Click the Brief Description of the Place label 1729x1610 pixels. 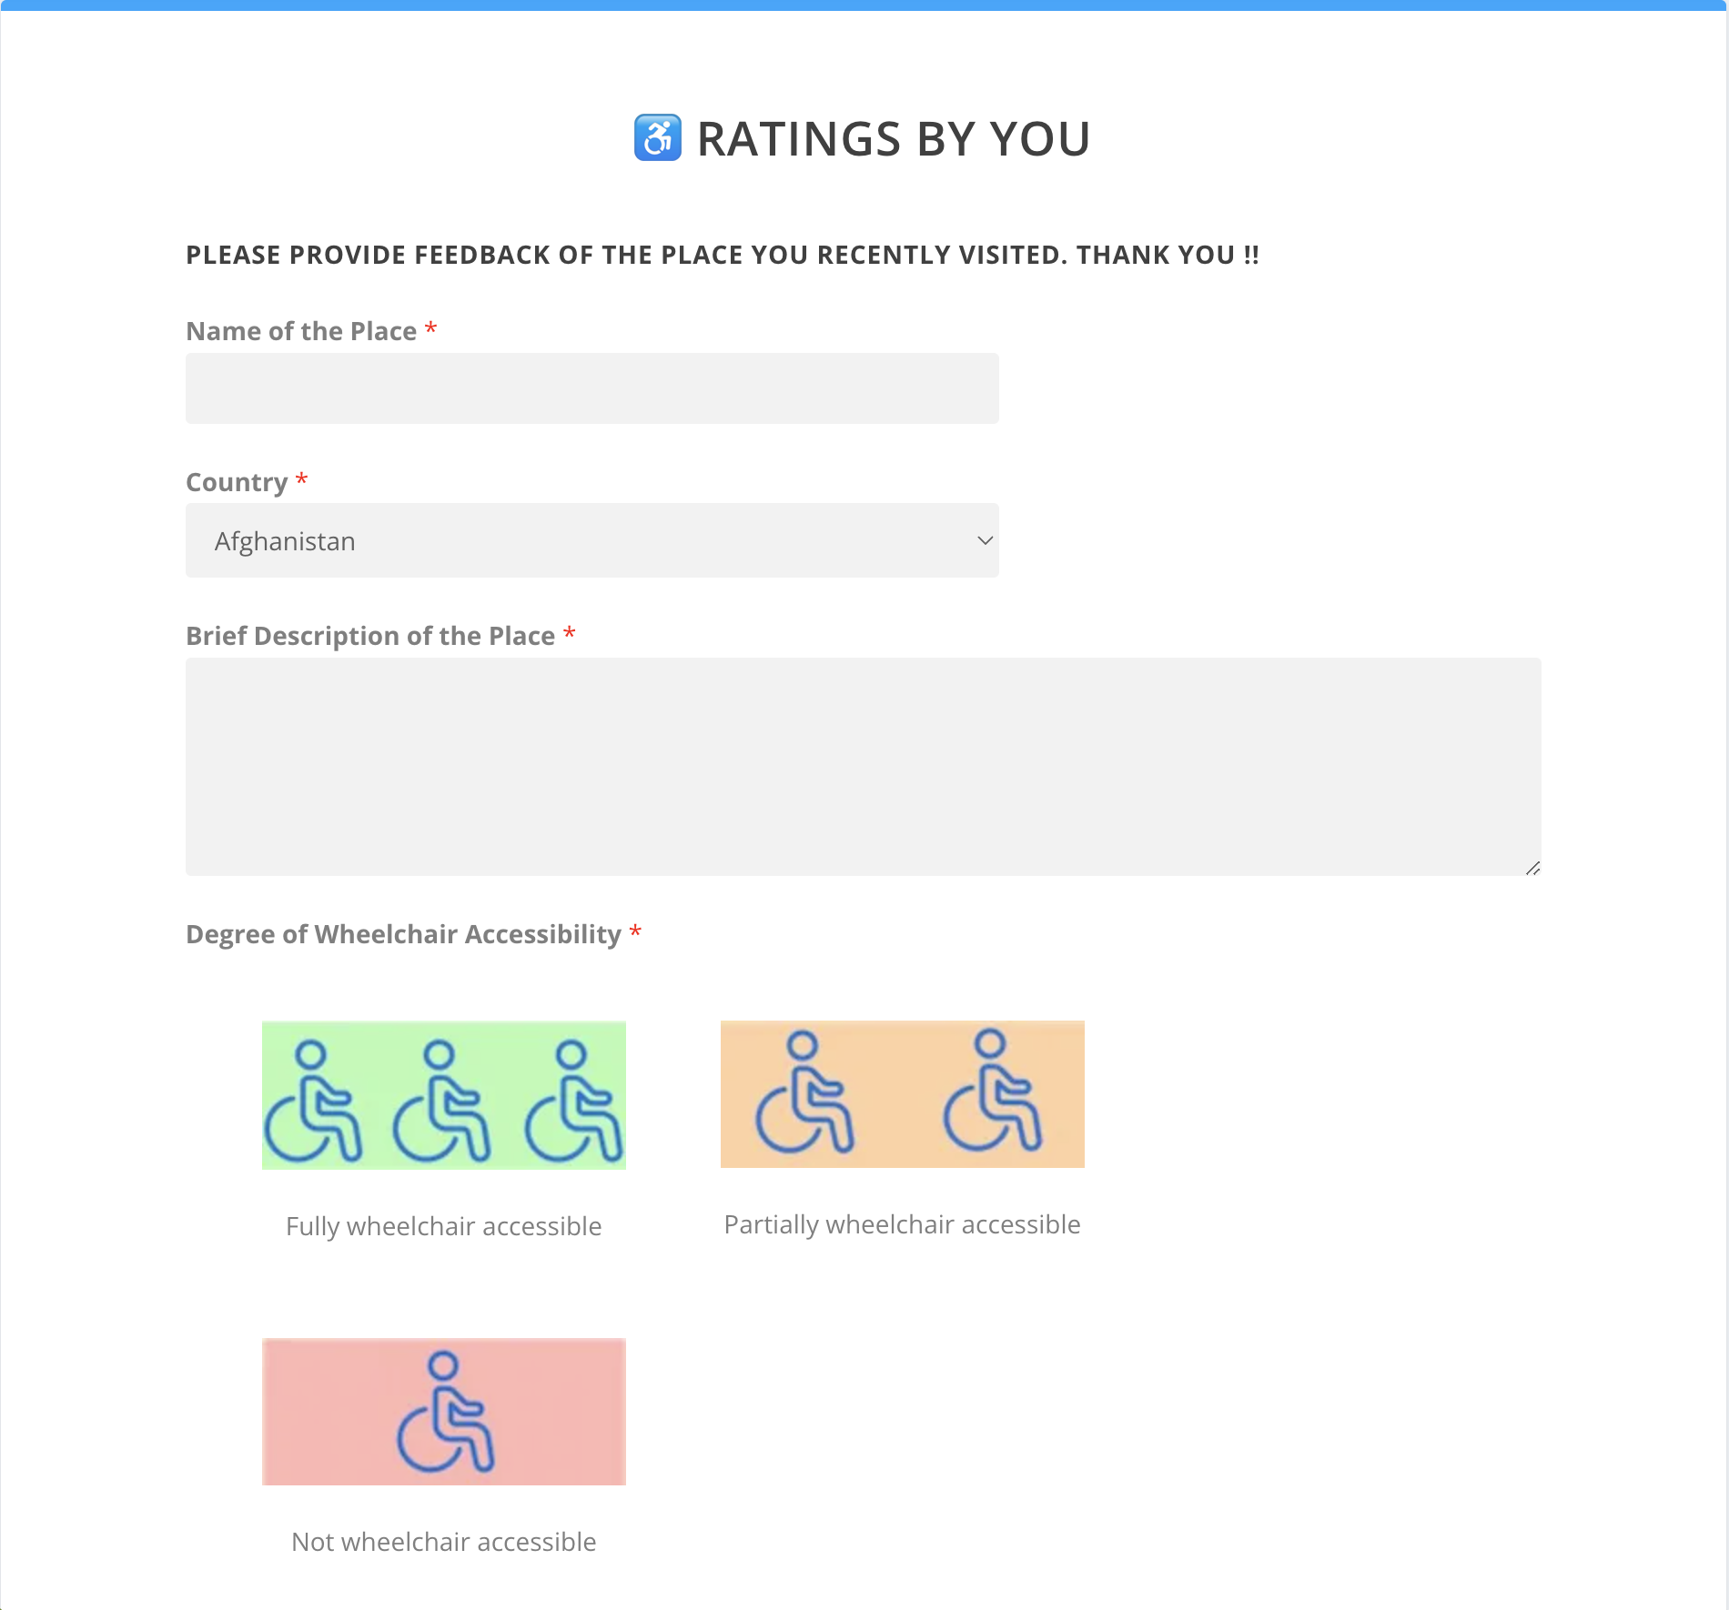click(x=370, y=636)
